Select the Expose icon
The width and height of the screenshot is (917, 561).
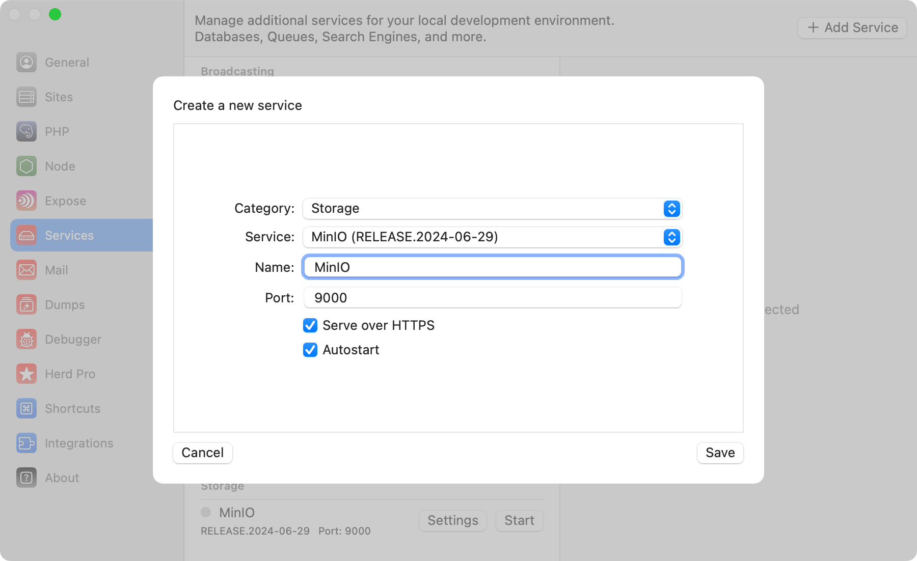[x=26, y=201]
